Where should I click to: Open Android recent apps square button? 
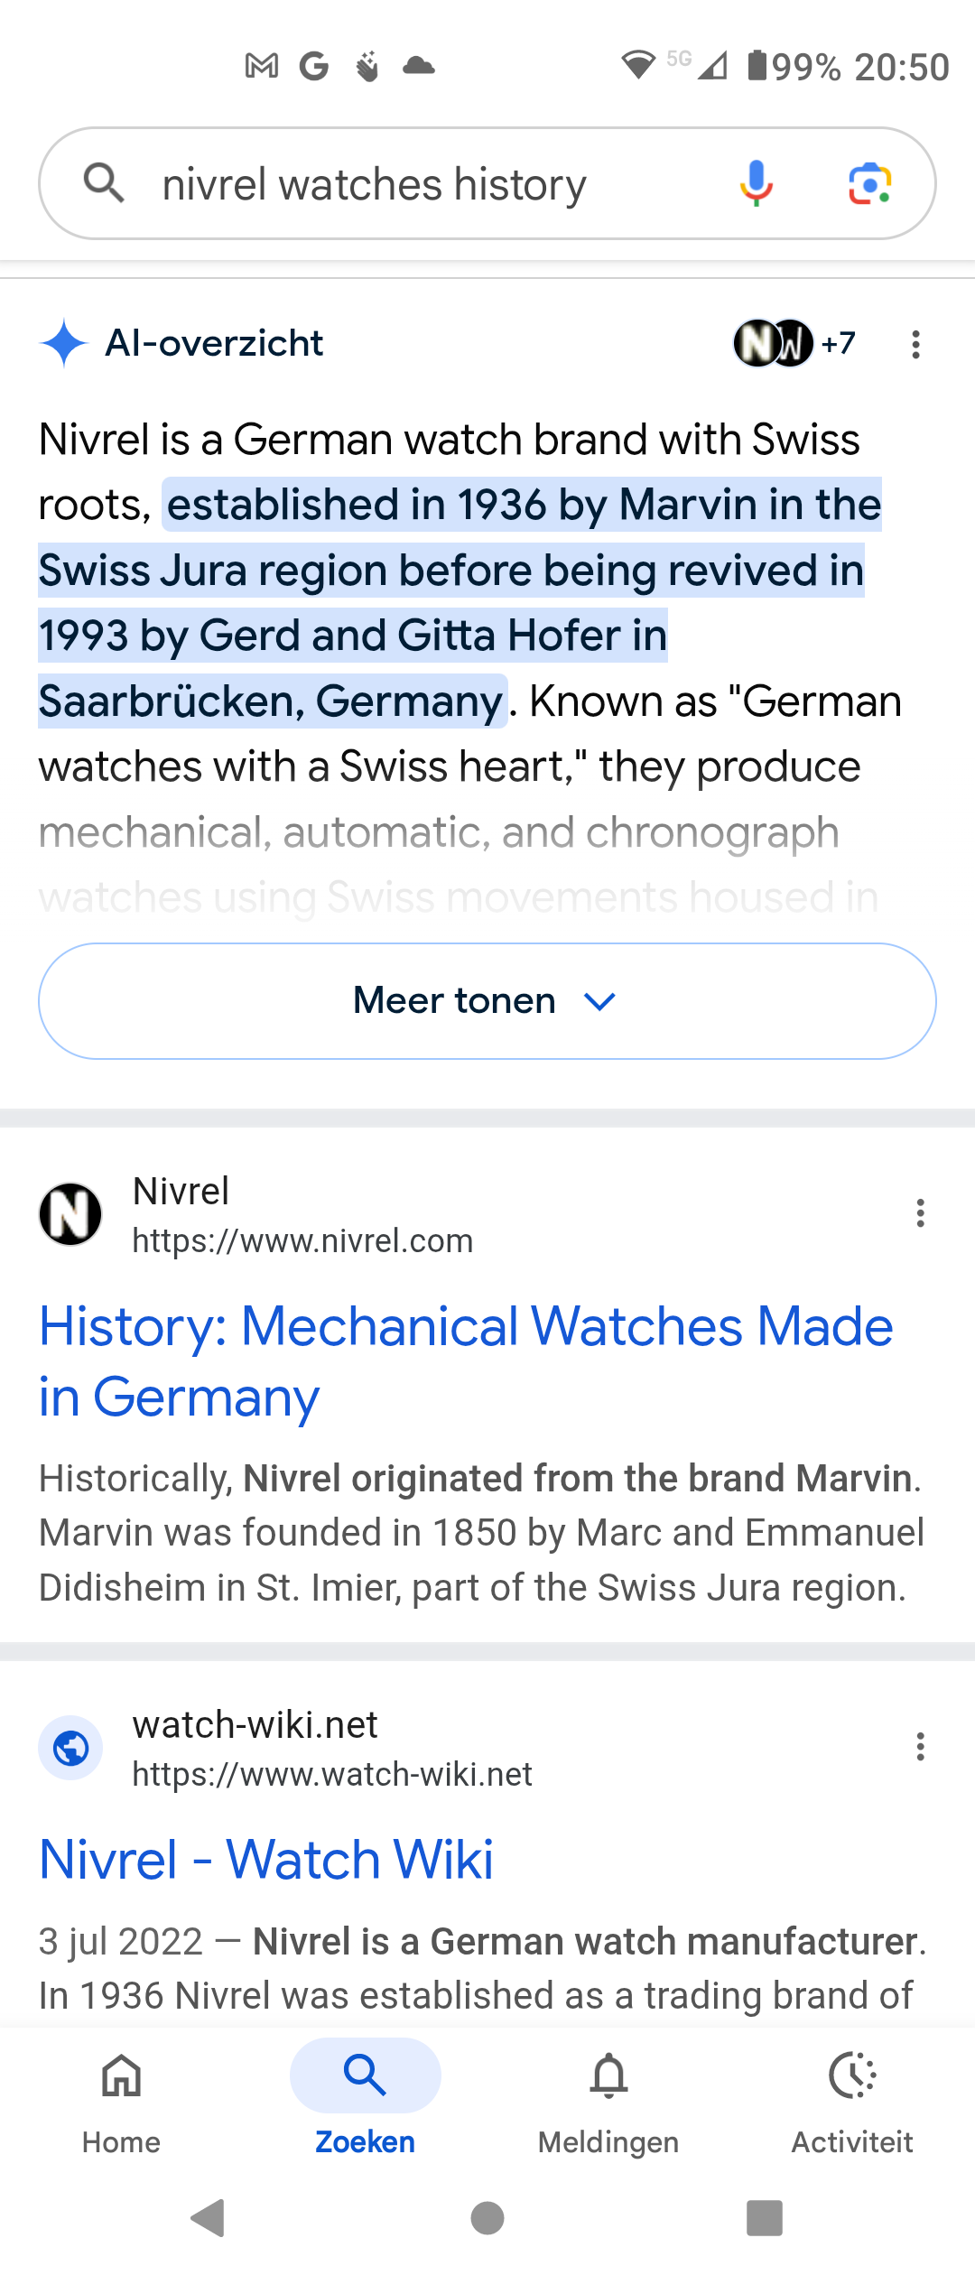(764, 2218)
